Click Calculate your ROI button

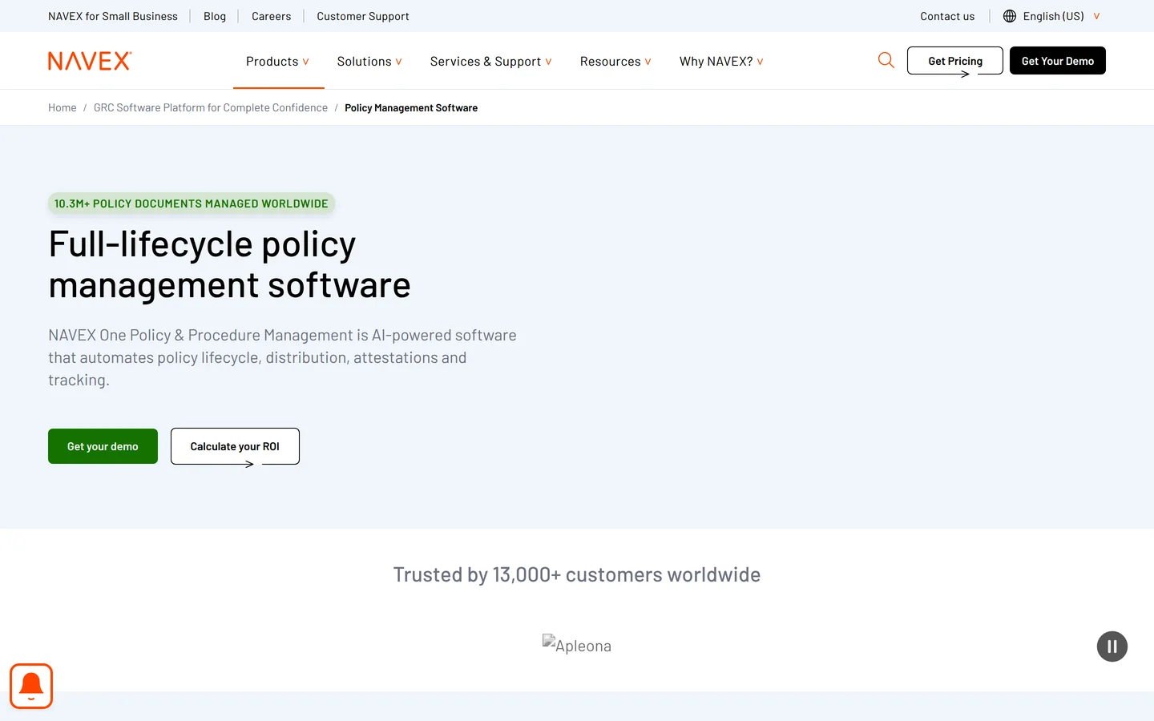[235, 446]
